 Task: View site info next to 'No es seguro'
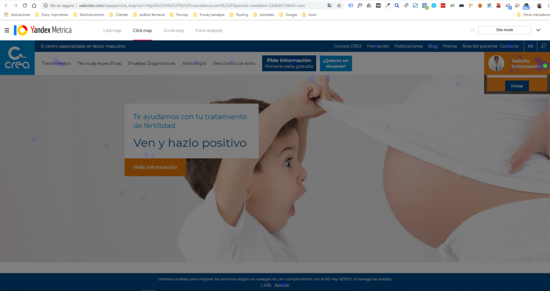46,5
